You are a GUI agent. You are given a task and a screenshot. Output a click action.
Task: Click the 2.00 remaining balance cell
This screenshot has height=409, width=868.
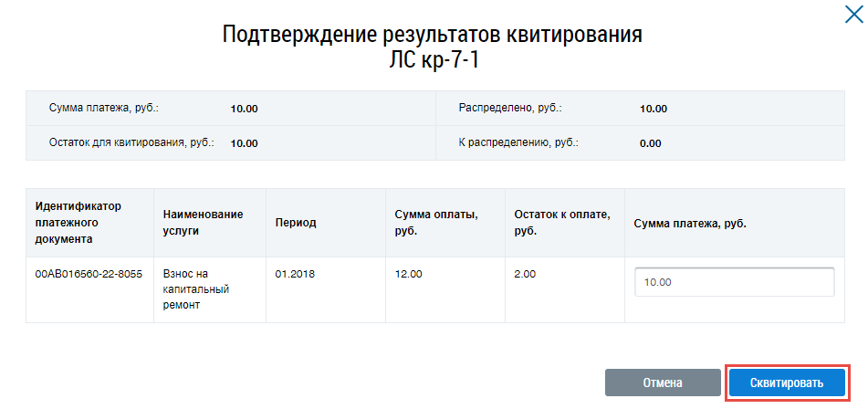[x=525, y=274]
